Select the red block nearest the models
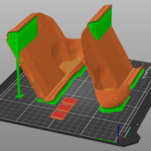 click(70, 101)
